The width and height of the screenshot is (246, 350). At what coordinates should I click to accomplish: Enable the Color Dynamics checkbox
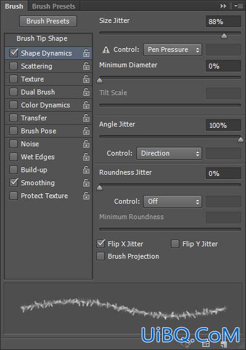pyautogui.click(x=14, y=105)
